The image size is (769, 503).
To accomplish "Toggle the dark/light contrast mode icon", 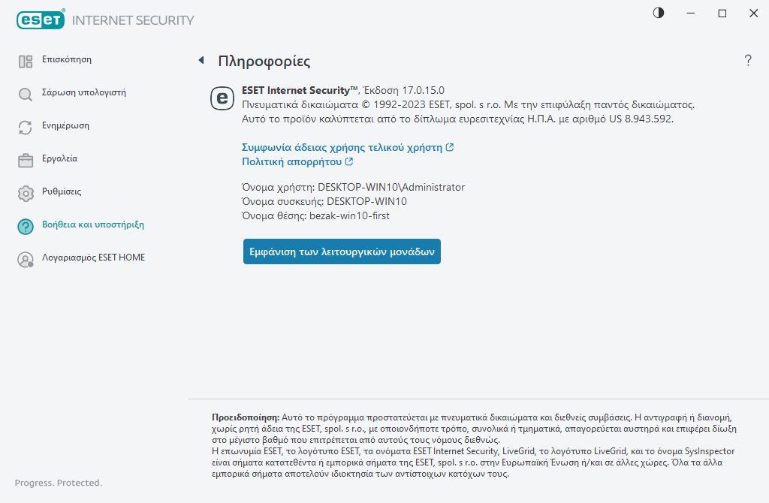I will (x=659, y=13).
